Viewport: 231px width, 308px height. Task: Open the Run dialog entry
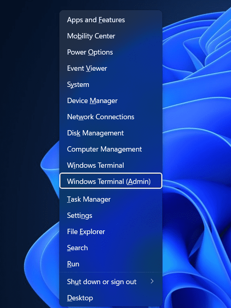pyautogui.click(x=111, y=264)
